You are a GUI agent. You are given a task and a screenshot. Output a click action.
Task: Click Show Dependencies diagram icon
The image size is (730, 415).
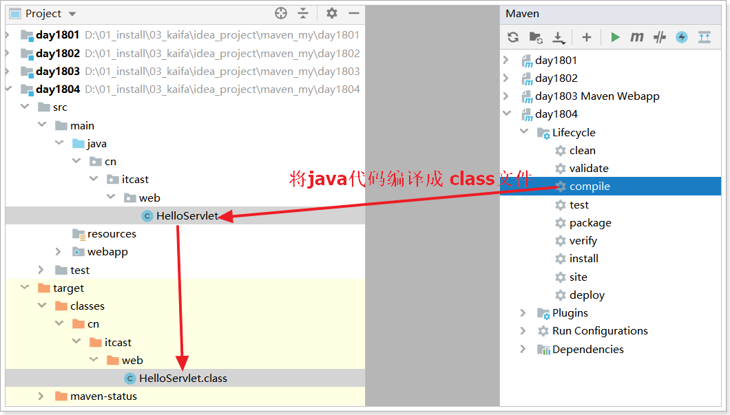pyautogui.click(x=705, y=37)
